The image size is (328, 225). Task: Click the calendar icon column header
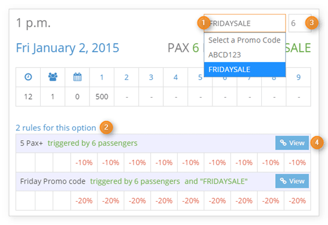[77, 77]
